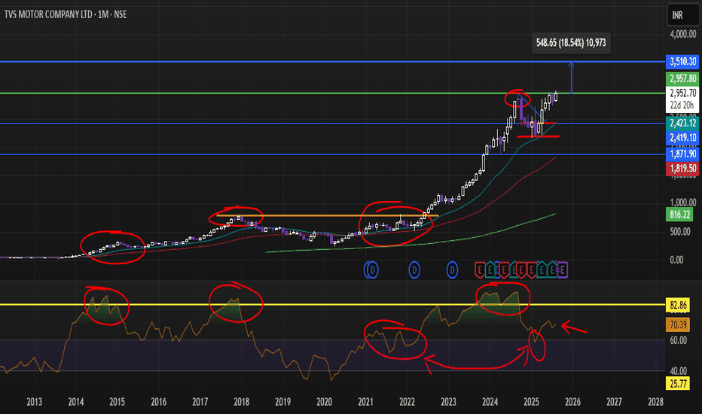The height and width of the screenshot is (414, 702).
Task: Click the dividend marker below 2023
Action: 452,270
